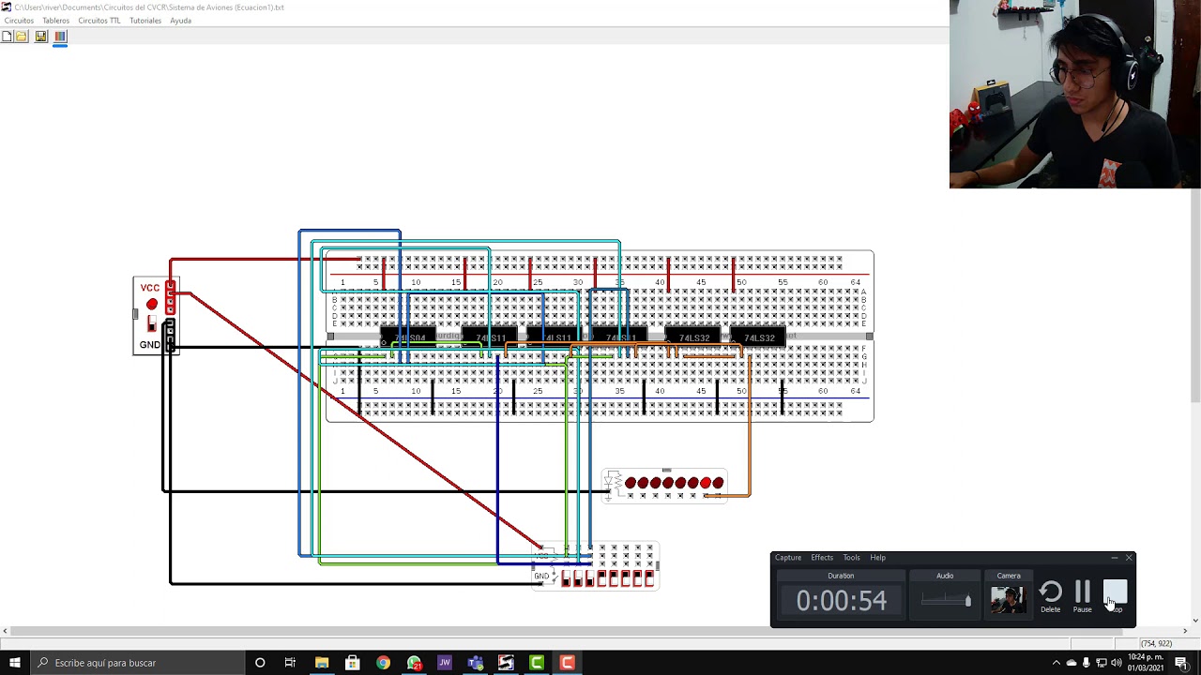
Task: Pause the screen recording
Action: (1083, 596)
